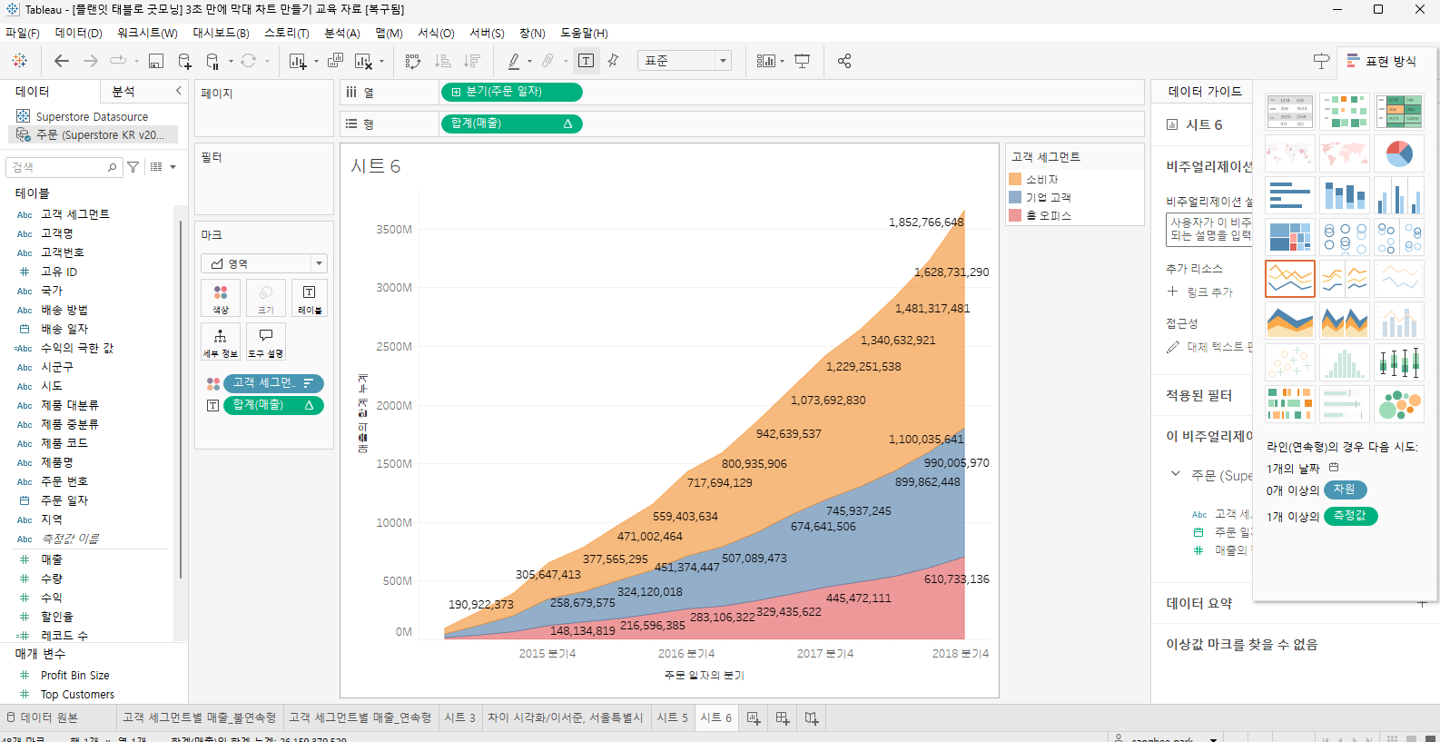Click the show/hide cards icon
The image size is (1440, 742).
pos(766,61)
